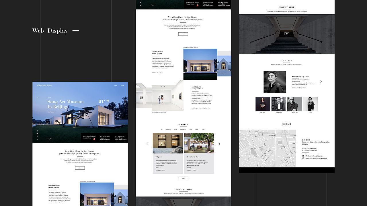Image resolution: width=367 pixels, height=206 pixels.
Task: Click the Kuang Ming Ray Chou name
Action: pyautogui.click(x=300, y=77)
